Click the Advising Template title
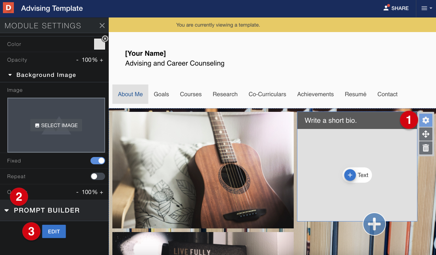The width and height of the screenshot is (436, 255). [52, 8]
